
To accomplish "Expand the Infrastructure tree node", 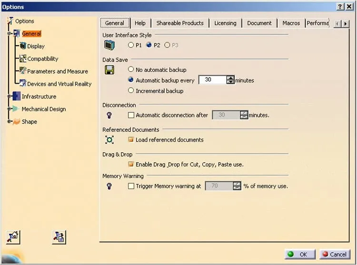I will point(9,96).
